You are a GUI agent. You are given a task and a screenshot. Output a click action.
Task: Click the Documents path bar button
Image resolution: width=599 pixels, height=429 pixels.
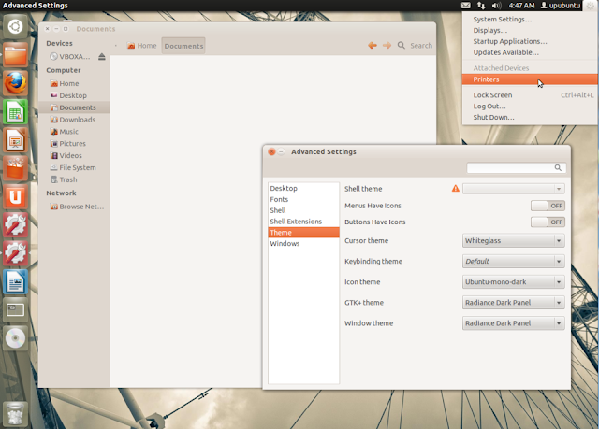click(x=183, y=46)
